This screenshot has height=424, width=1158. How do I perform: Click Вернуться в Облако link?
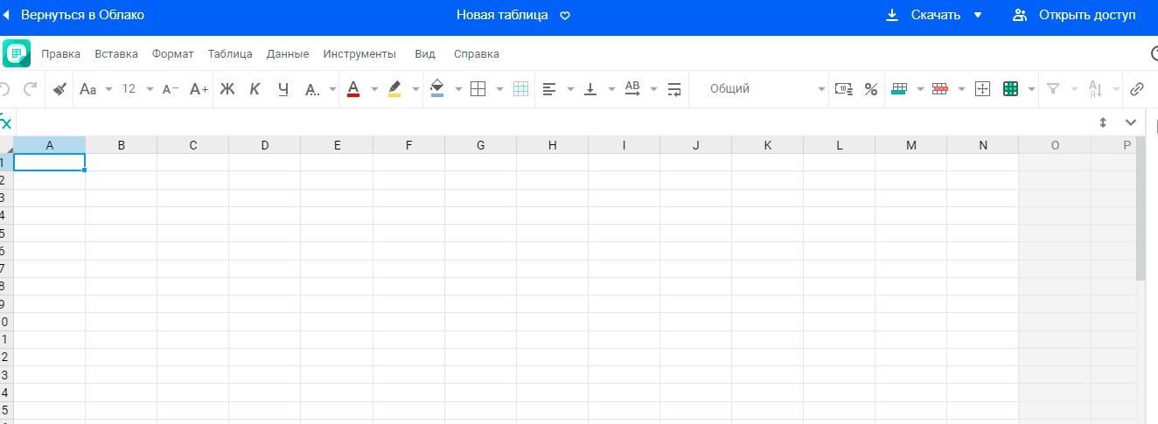coord(82,15)
